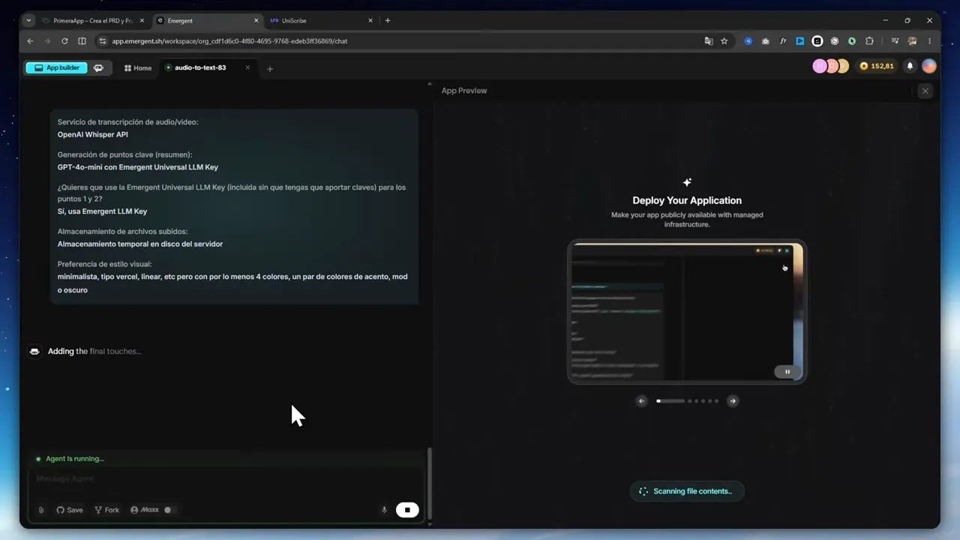Fork the current conversation
The image size is (960, 540).
(106, 510)
